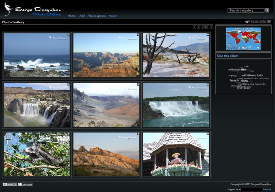The image size is (275, 192).
Task: Click the Photo Gallery heading
Action: pos(13,22)
